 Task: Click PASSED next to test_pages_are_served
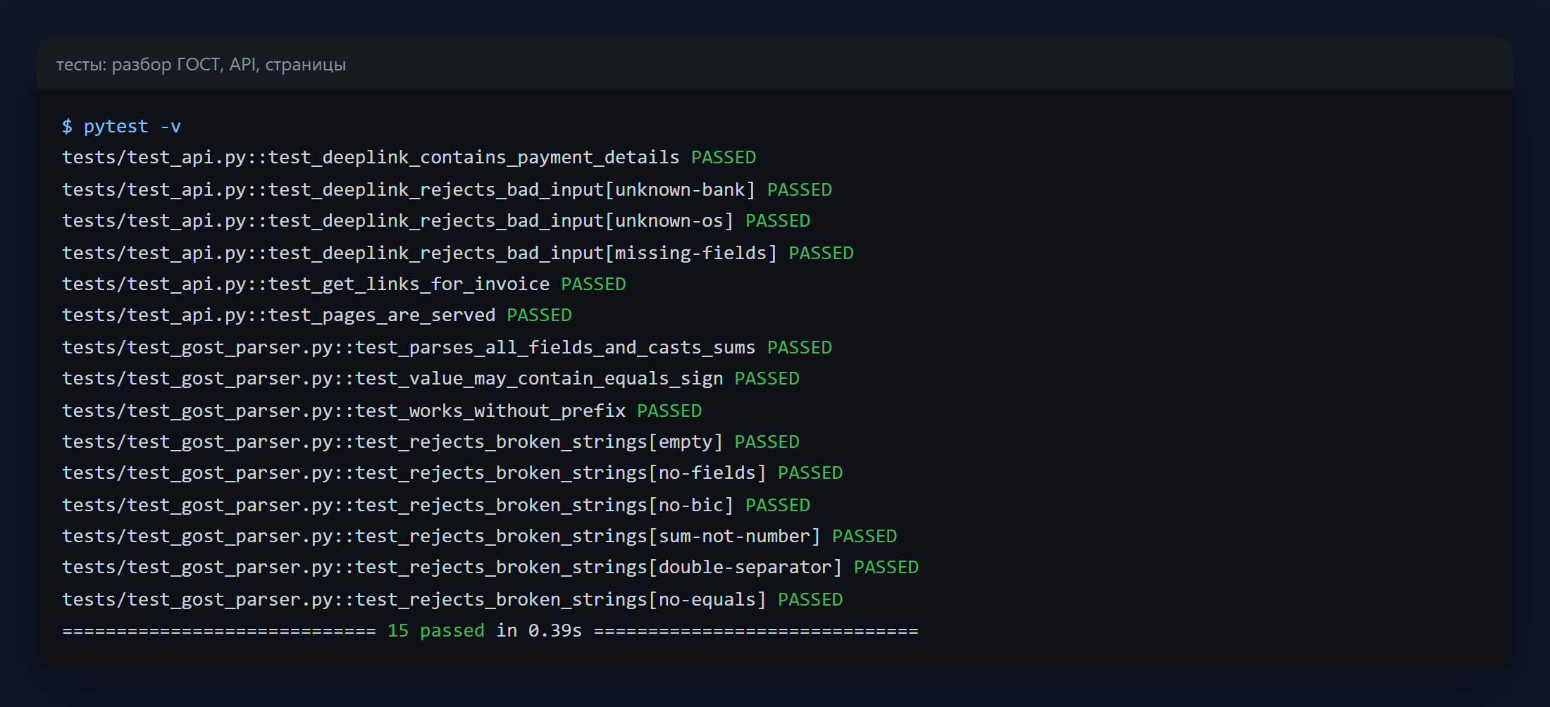tap(539, 315)
